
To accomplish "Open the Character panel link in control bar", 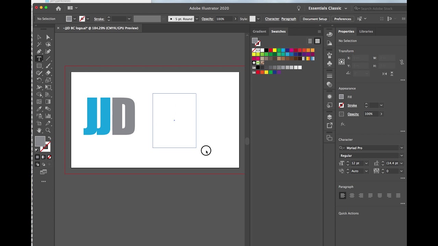I will (x=272, y=19).
